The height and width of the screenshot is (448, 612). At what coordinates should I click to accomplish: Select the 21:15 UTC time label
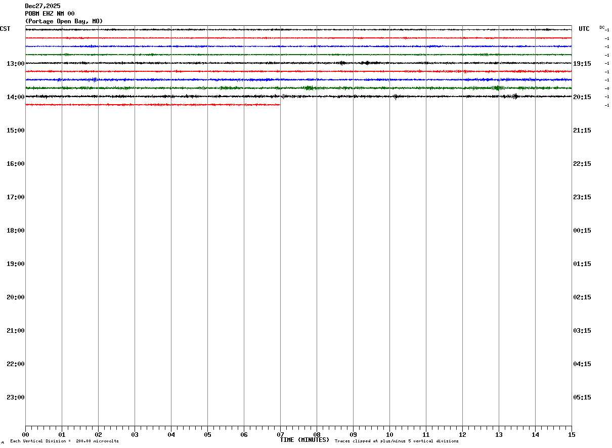pos(582,130)
